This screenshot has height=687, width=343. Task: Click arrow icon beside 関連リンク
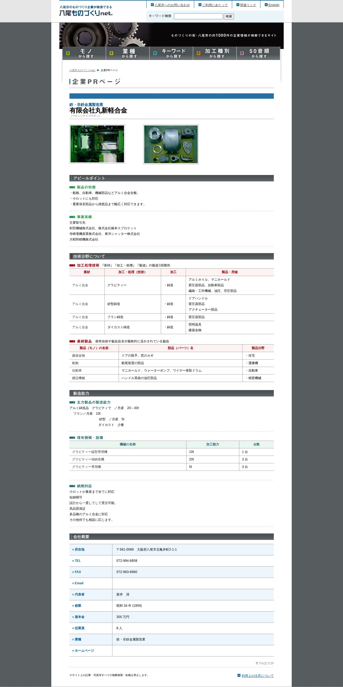(238, 5)
